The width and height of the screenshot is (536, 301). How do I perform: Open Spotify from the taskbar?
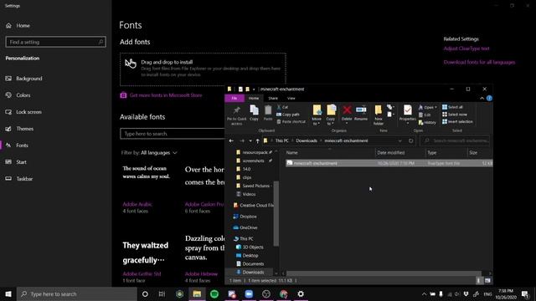[x=214, y=293]
